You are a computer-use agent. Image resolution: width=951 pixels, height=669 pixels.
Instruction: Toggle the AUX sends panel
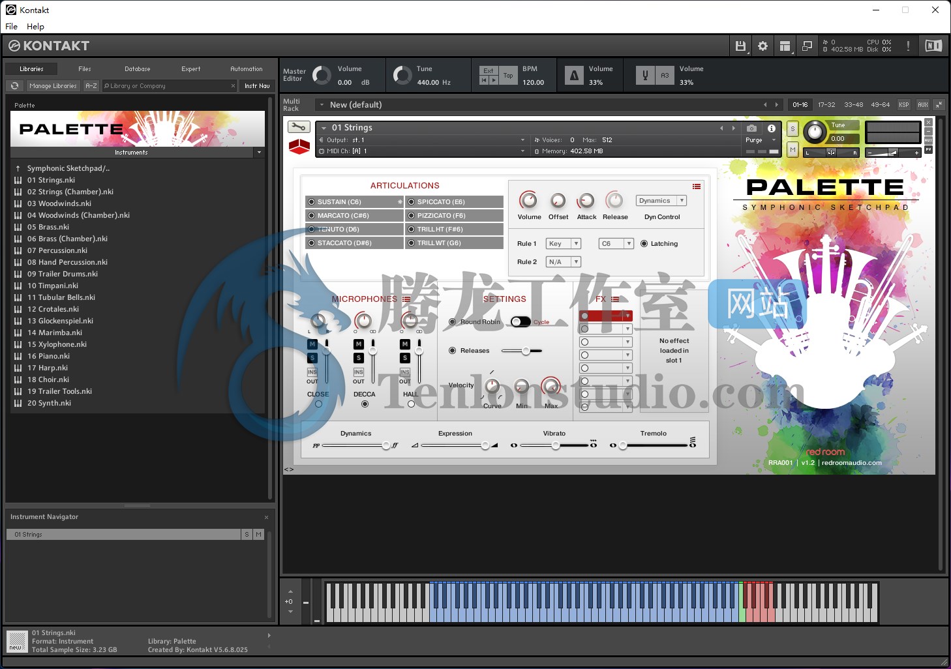[x=923, y=104]
